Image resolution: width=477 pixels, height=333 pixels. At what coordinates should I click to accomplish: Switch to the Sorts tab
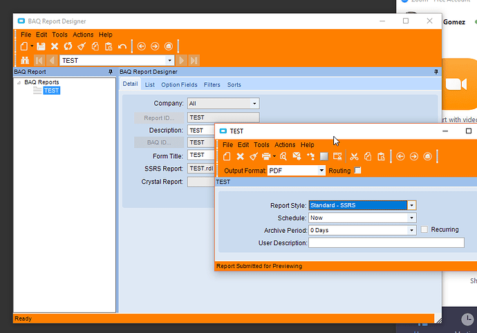pos(234,85)
